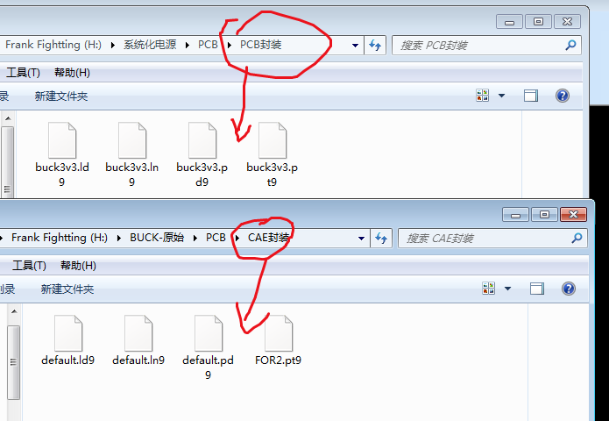The height and width of the screenshot is (421, 609).
Task: Maximize the CAE封装 window
Action: (x=544, y=215)
